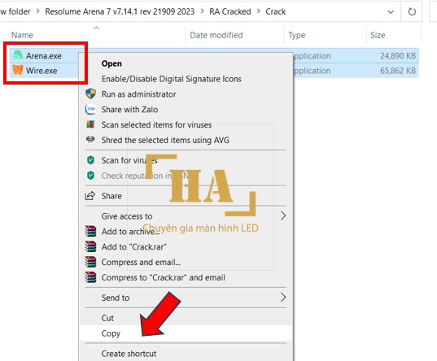This screenshot has width=437, height=361.
Task: Navigate to the Crack breadcrumb
Action: pos(276,11)
